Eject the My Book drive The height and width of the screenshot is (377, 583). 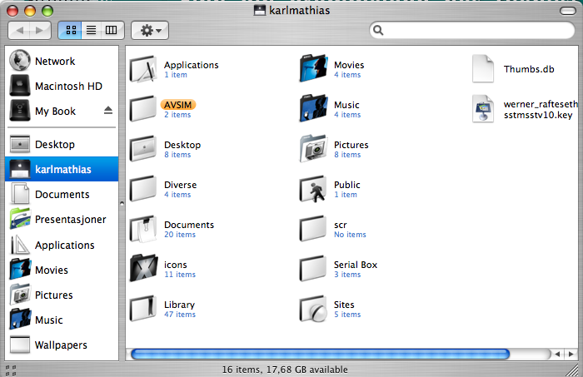(108, 111)
